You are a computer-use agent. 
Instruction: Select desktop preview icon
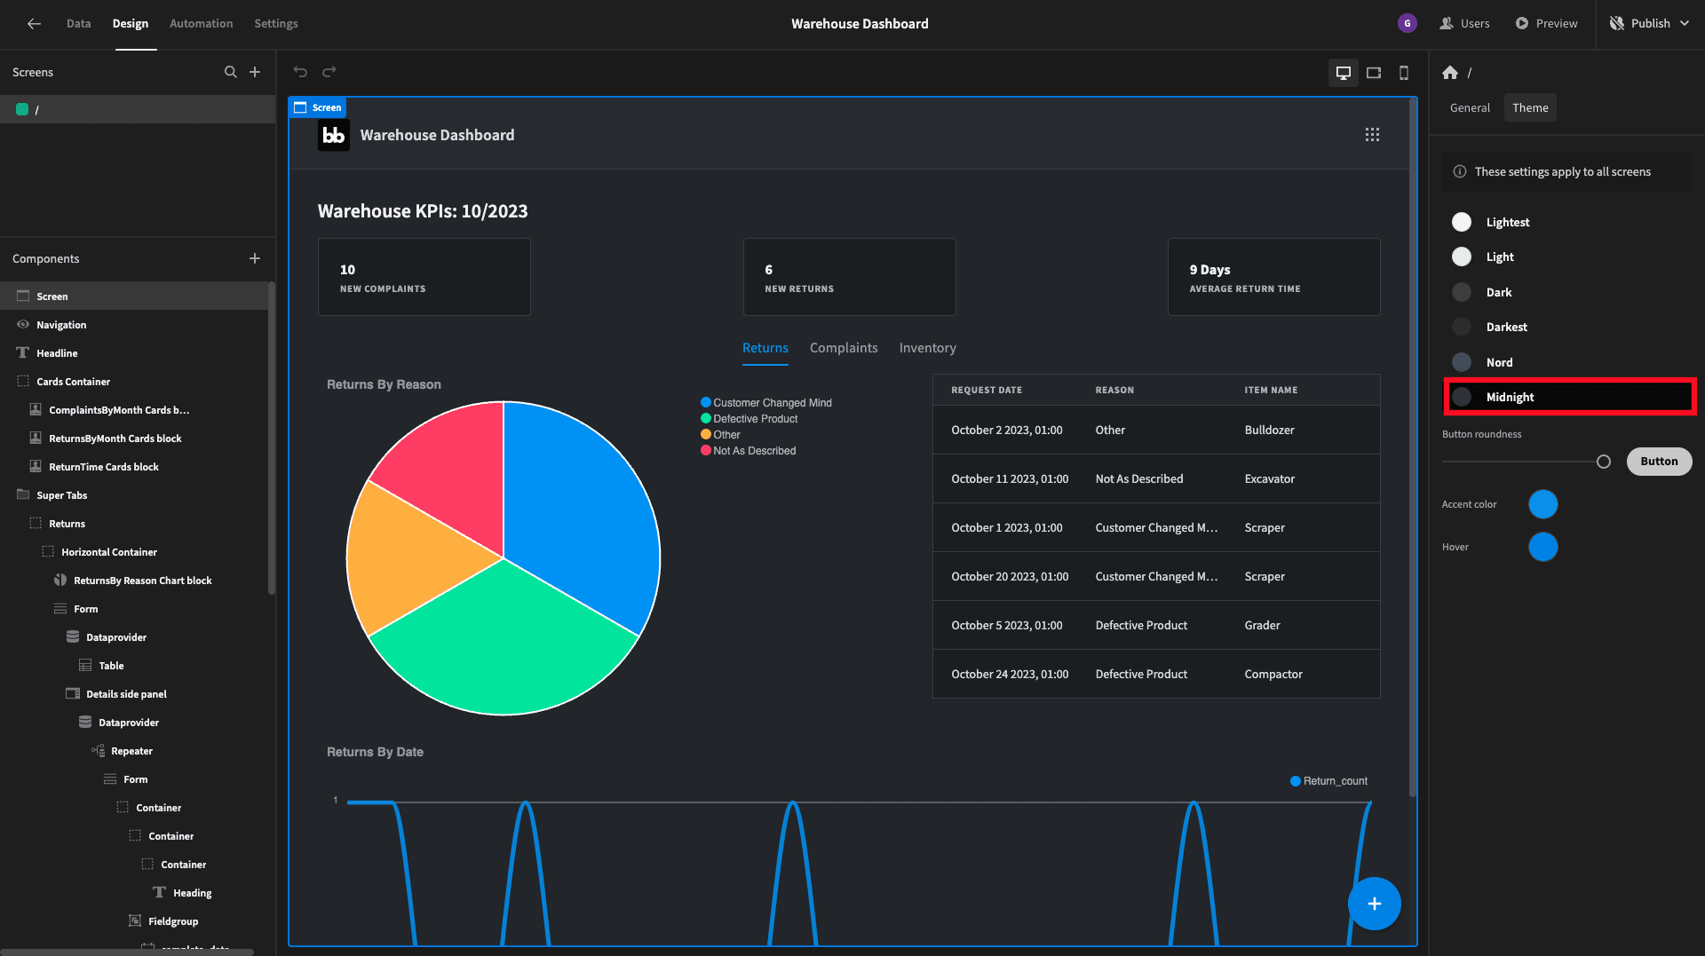[x=1344, y=73]
